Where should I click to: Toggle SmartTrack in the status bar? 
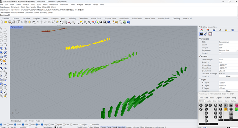[112, 127]
